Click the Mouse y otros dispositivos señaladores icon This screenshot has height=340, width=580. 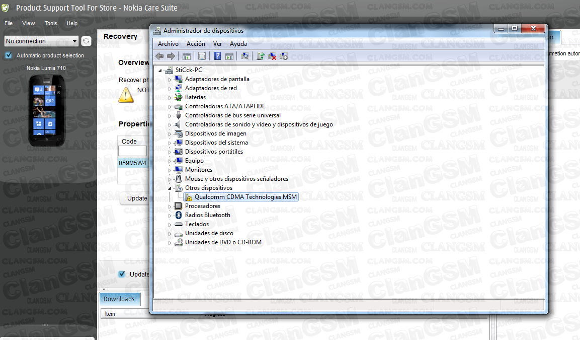click(179, 179)
